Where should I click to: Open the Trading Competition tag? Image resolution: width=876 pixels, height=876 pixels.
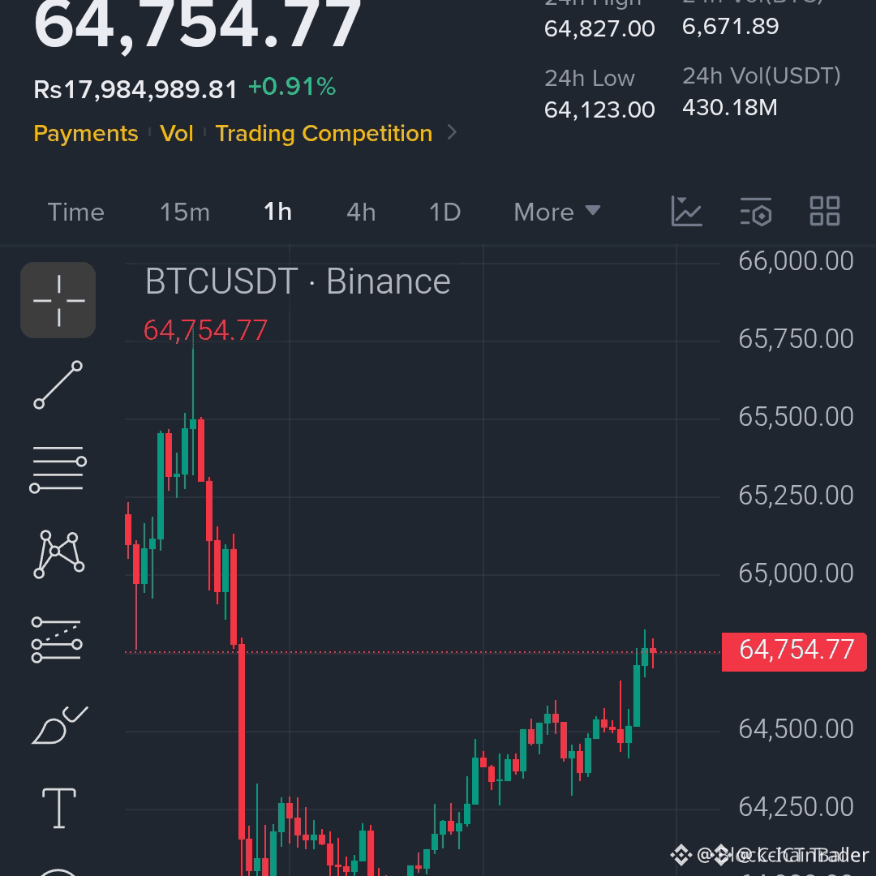click(324, 134)
